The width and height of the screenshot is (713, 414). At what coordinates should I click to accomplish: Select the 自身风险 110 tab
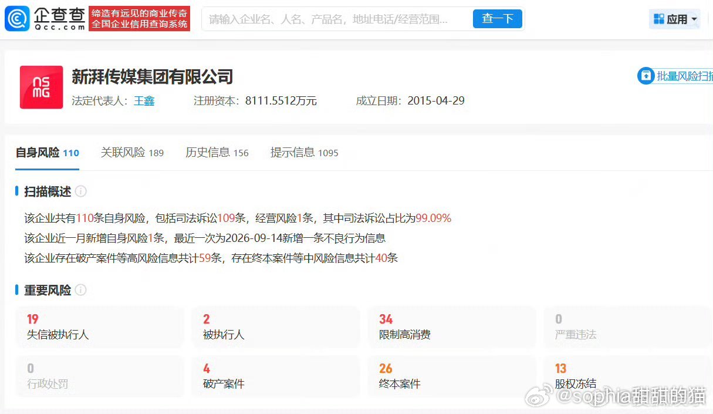(47, 153)
